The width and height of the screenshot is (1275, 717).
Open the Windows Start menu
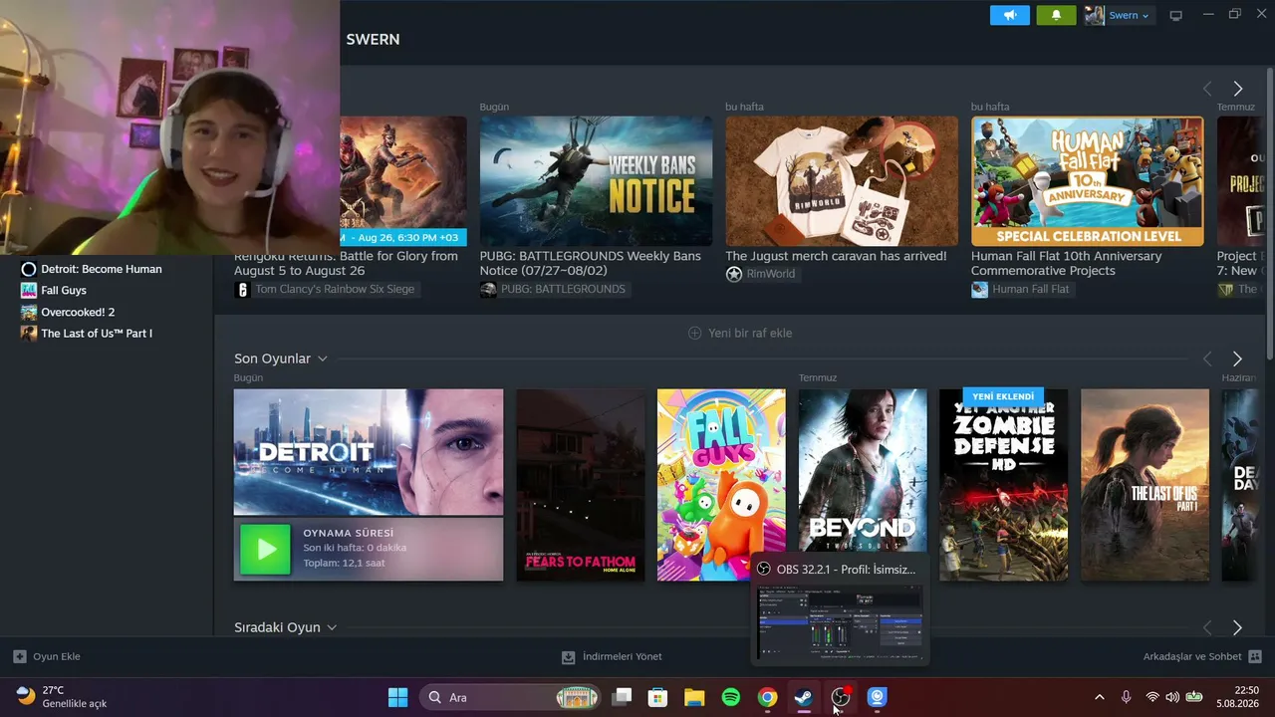click(x=397, y=697)
